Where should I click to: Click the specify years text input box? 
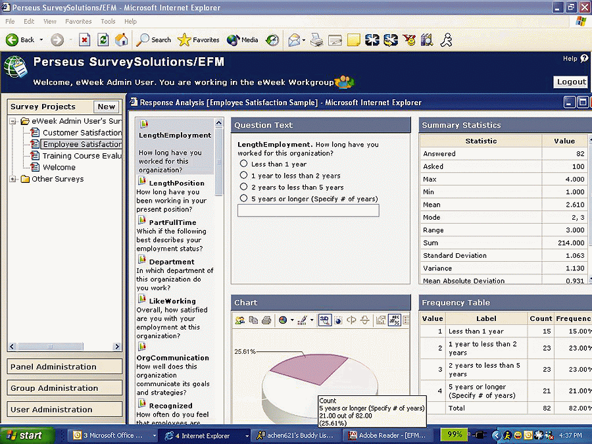[x=308, y=210]
